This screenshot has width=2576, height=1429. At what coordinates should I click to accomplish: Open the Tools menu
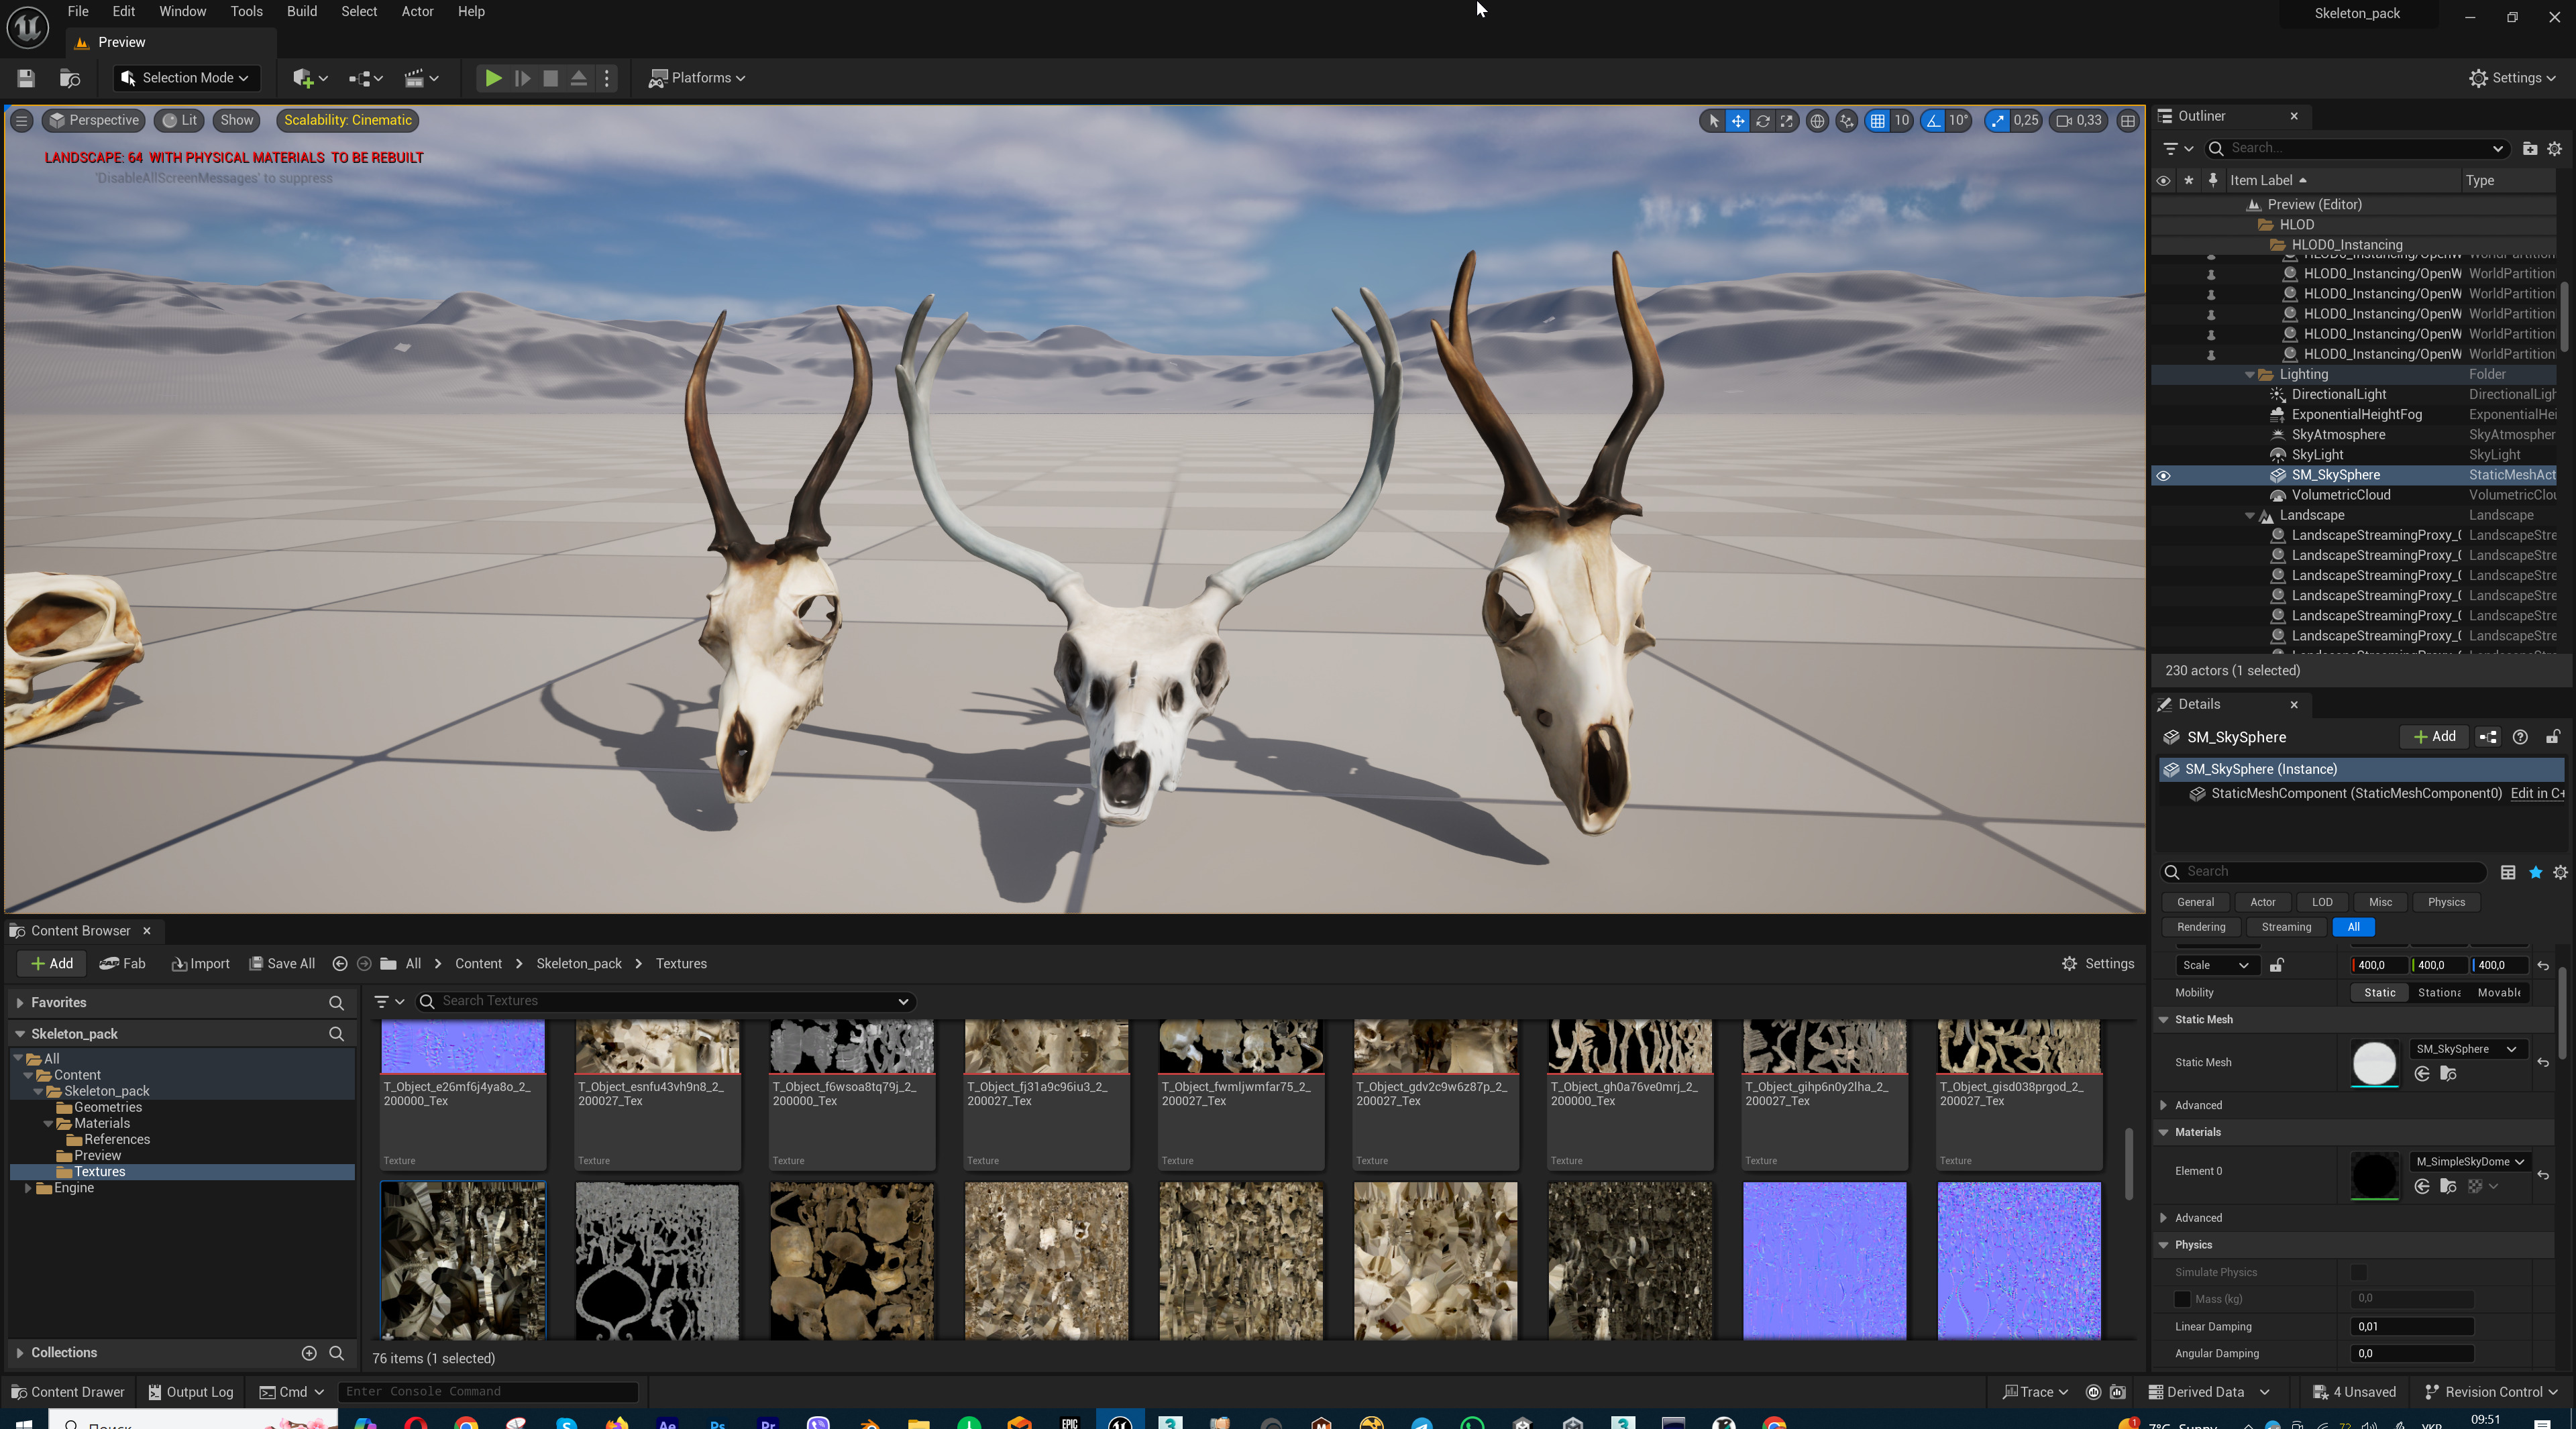pyautogui.click(x=246, y=12)
